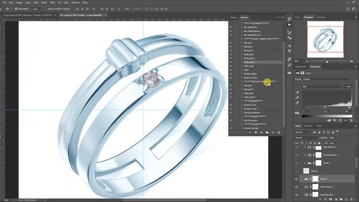Open Auto-Select Layer dropdown in options bar
This screenshot has width=359, height=202.
coord(37,9)
